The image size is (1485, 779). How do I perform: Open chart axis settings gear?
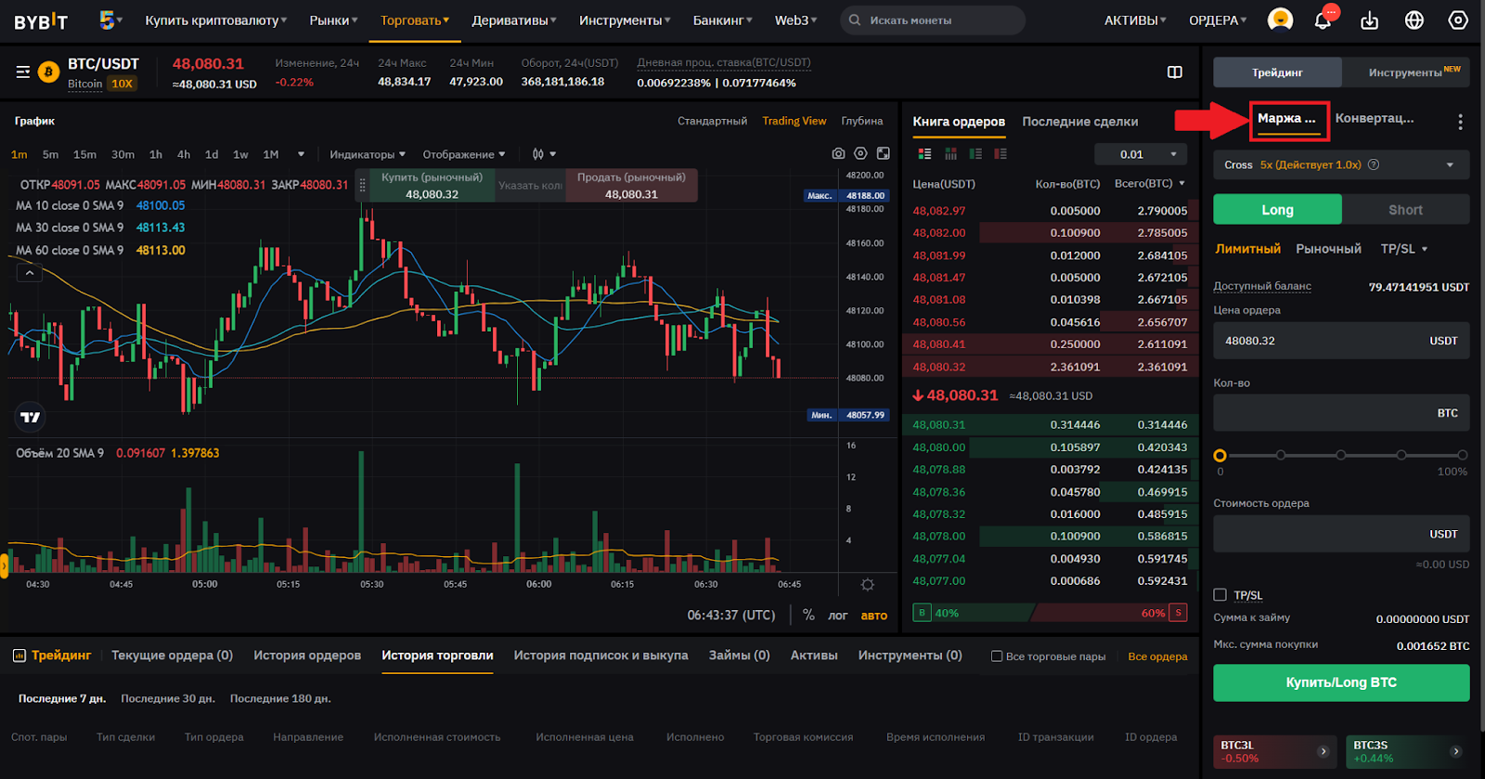click(867, 585)
